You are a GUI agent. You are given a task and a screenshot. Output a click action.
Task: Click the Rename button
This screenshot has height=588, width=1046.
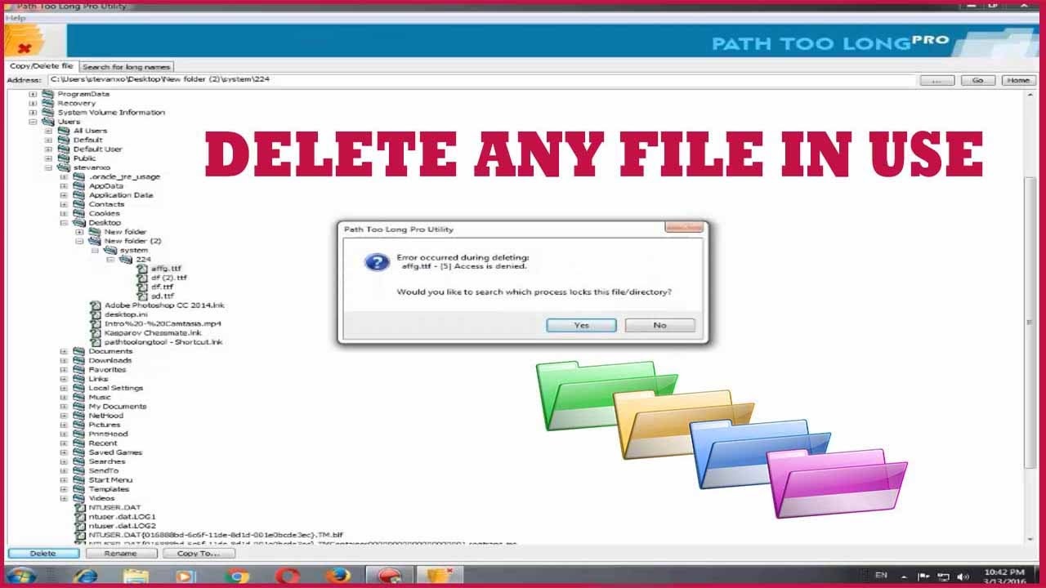click(121, 554)
